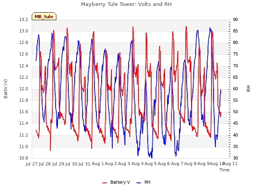Click the 40 right axis value
This screenshot has width=254, height=190.
235,135
